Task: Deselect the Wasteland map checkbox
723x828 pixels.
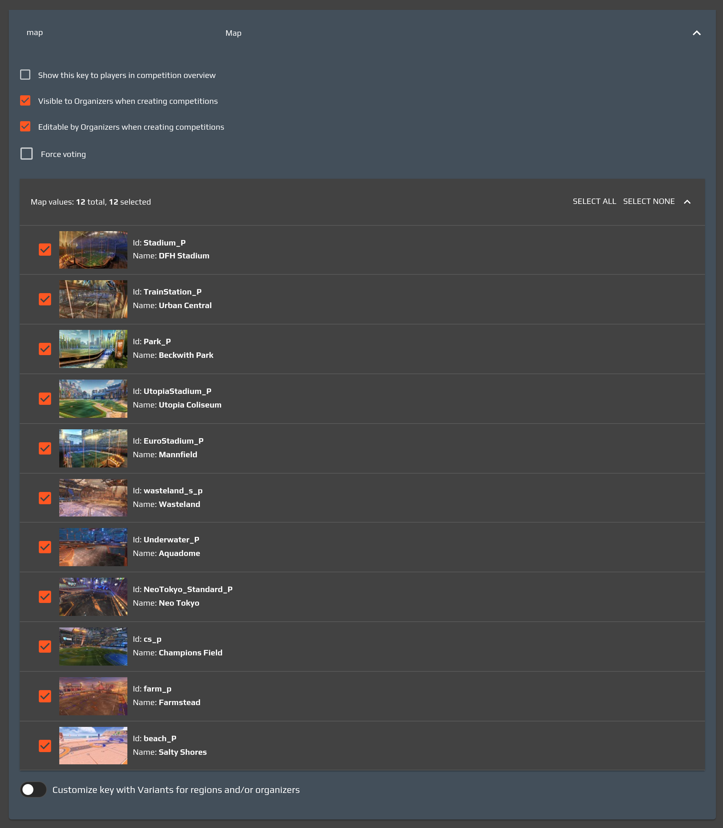Action: click(45, 498)
